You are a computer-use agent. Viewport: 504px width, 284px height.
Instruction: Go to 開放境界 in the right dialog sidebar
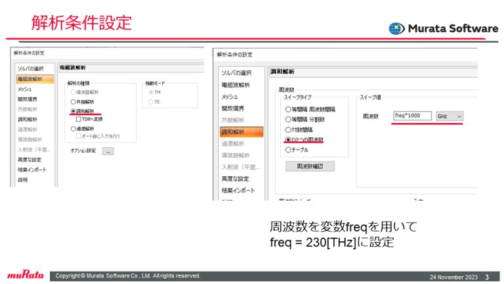coord(232,108)
